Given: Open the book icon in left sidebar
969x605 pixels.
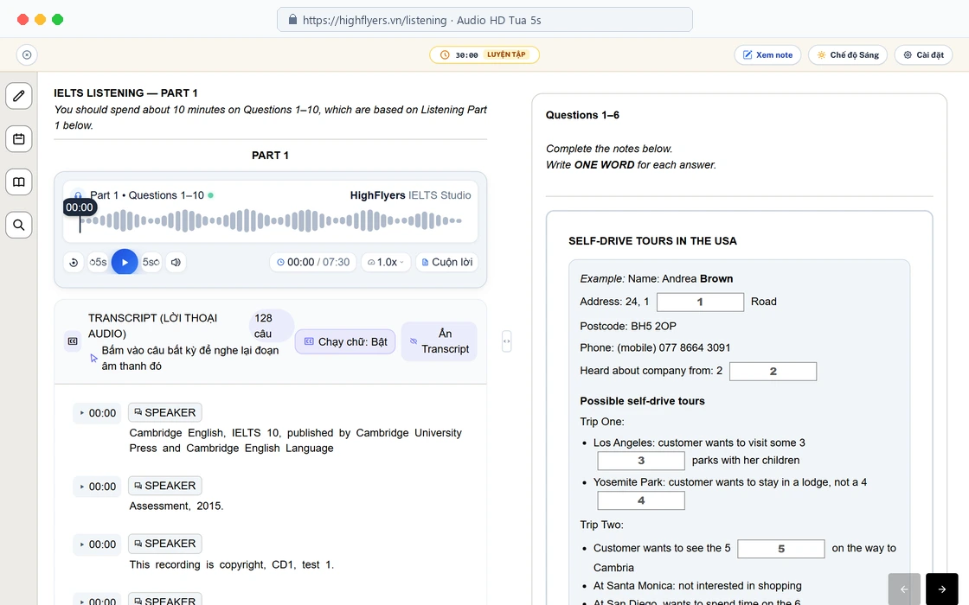Looking at the screenshot, I should tap(18, 182).
